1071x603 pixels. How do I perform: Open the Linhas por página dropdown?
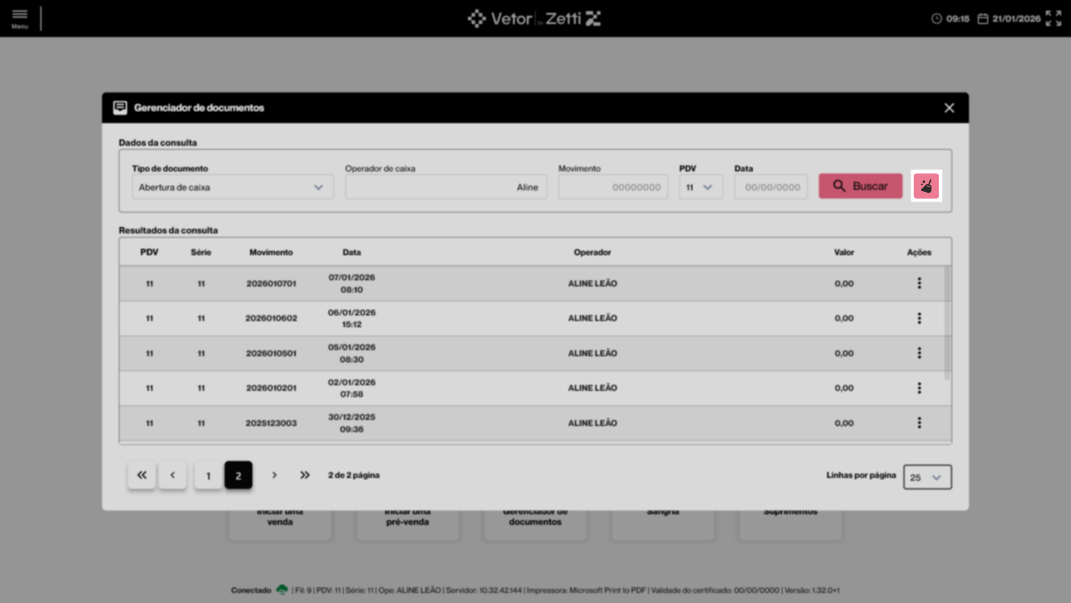tap(927, 477)
